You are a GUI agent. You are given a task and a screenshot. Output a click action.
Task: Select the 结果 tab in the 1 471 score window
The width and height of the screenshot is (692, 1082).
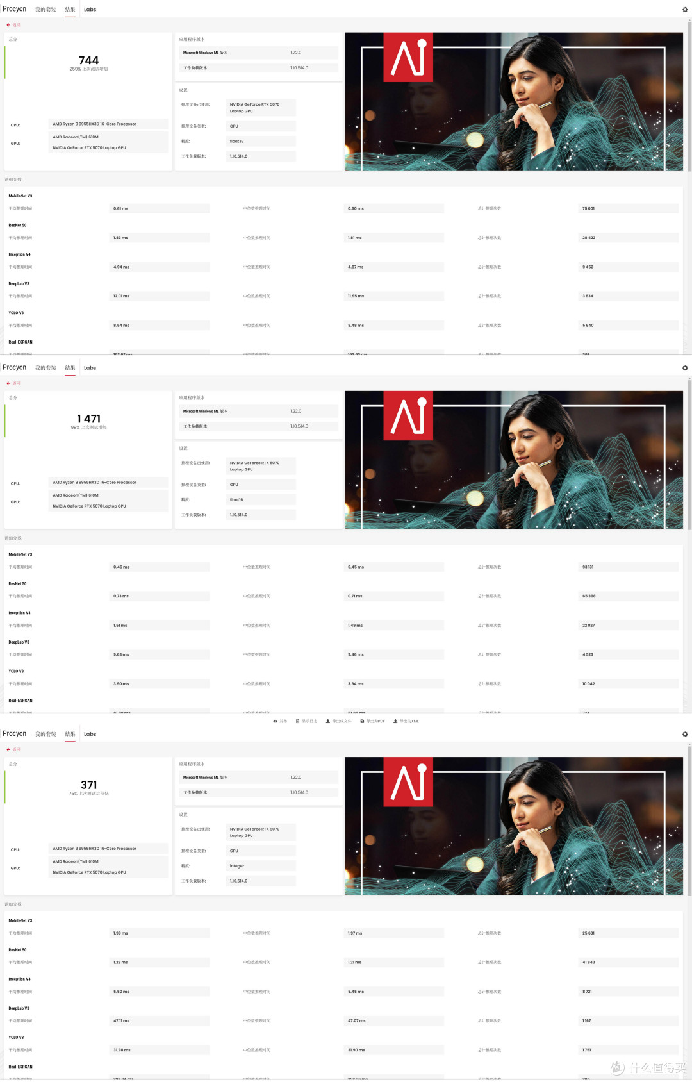coord(70,368)
